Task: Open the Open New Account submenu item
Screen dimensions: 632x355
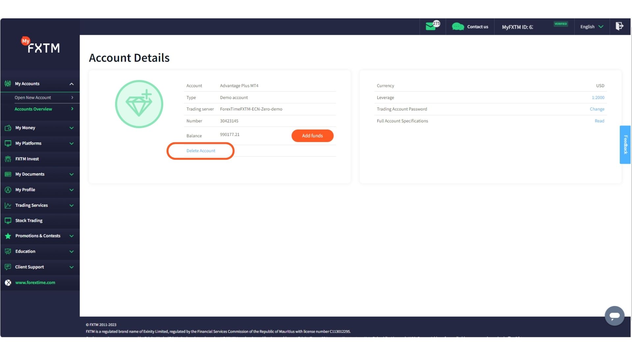Action: coord(40,98)
